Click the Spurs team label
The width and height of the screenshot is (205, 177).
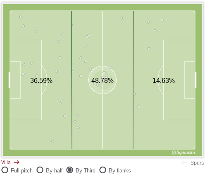197,163
